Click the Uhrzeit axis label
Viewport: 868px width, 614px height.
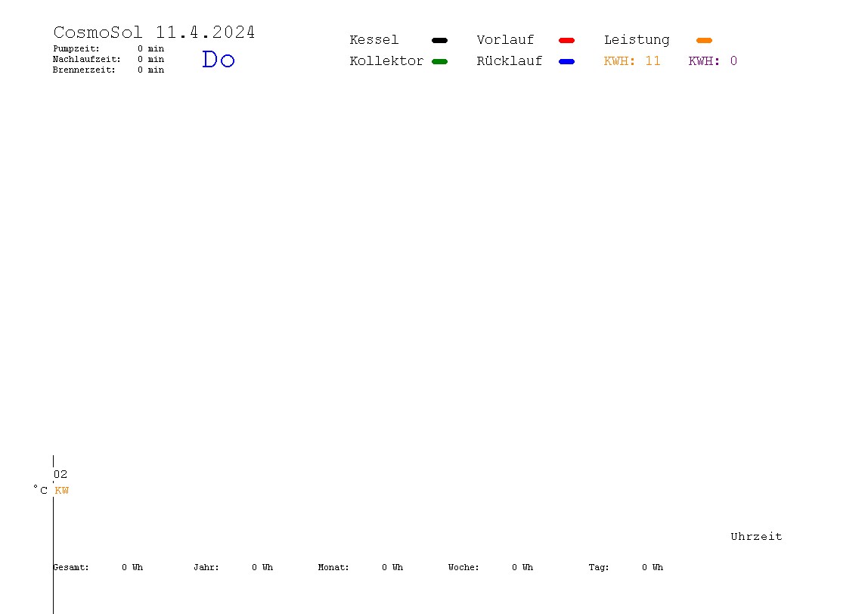(x=756, y=536)
